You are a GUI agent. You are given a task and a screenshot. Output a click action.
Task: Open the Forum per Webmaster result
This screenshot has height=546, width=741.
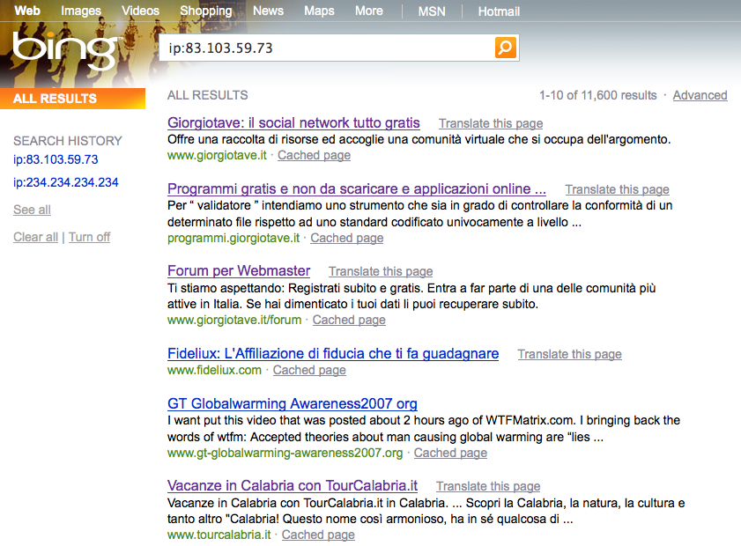tap(239, 270)
